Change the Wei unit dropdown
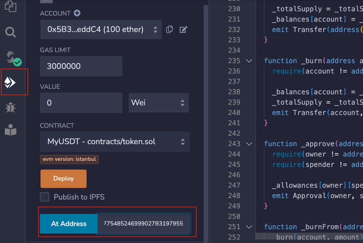 pos(158,103)
